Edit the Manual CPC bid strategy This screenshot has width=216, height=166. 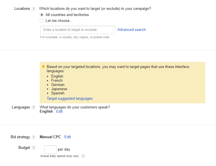[67, 137]
